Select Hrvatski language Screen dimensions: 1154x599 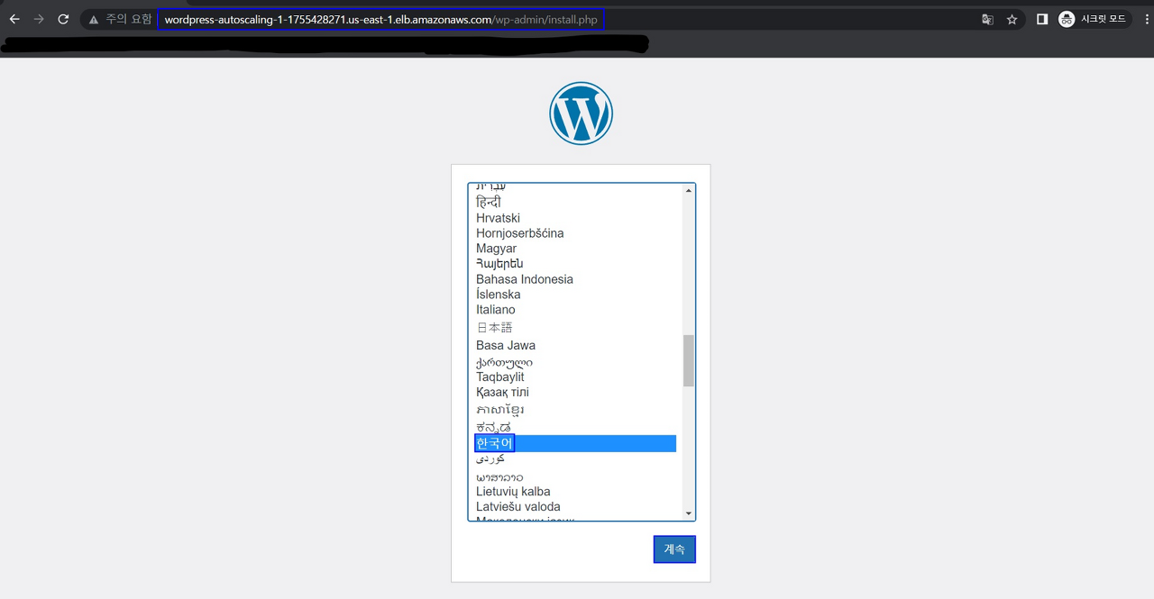point(498,218)
